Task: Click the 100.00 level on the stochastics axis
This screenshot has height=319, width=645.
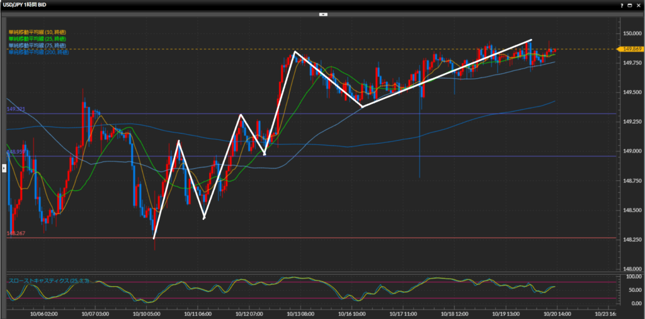Action: (632, 277)
